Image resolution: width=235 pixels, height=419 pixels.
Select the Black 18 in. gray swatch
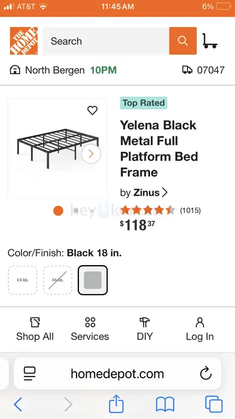click(93, 280)
